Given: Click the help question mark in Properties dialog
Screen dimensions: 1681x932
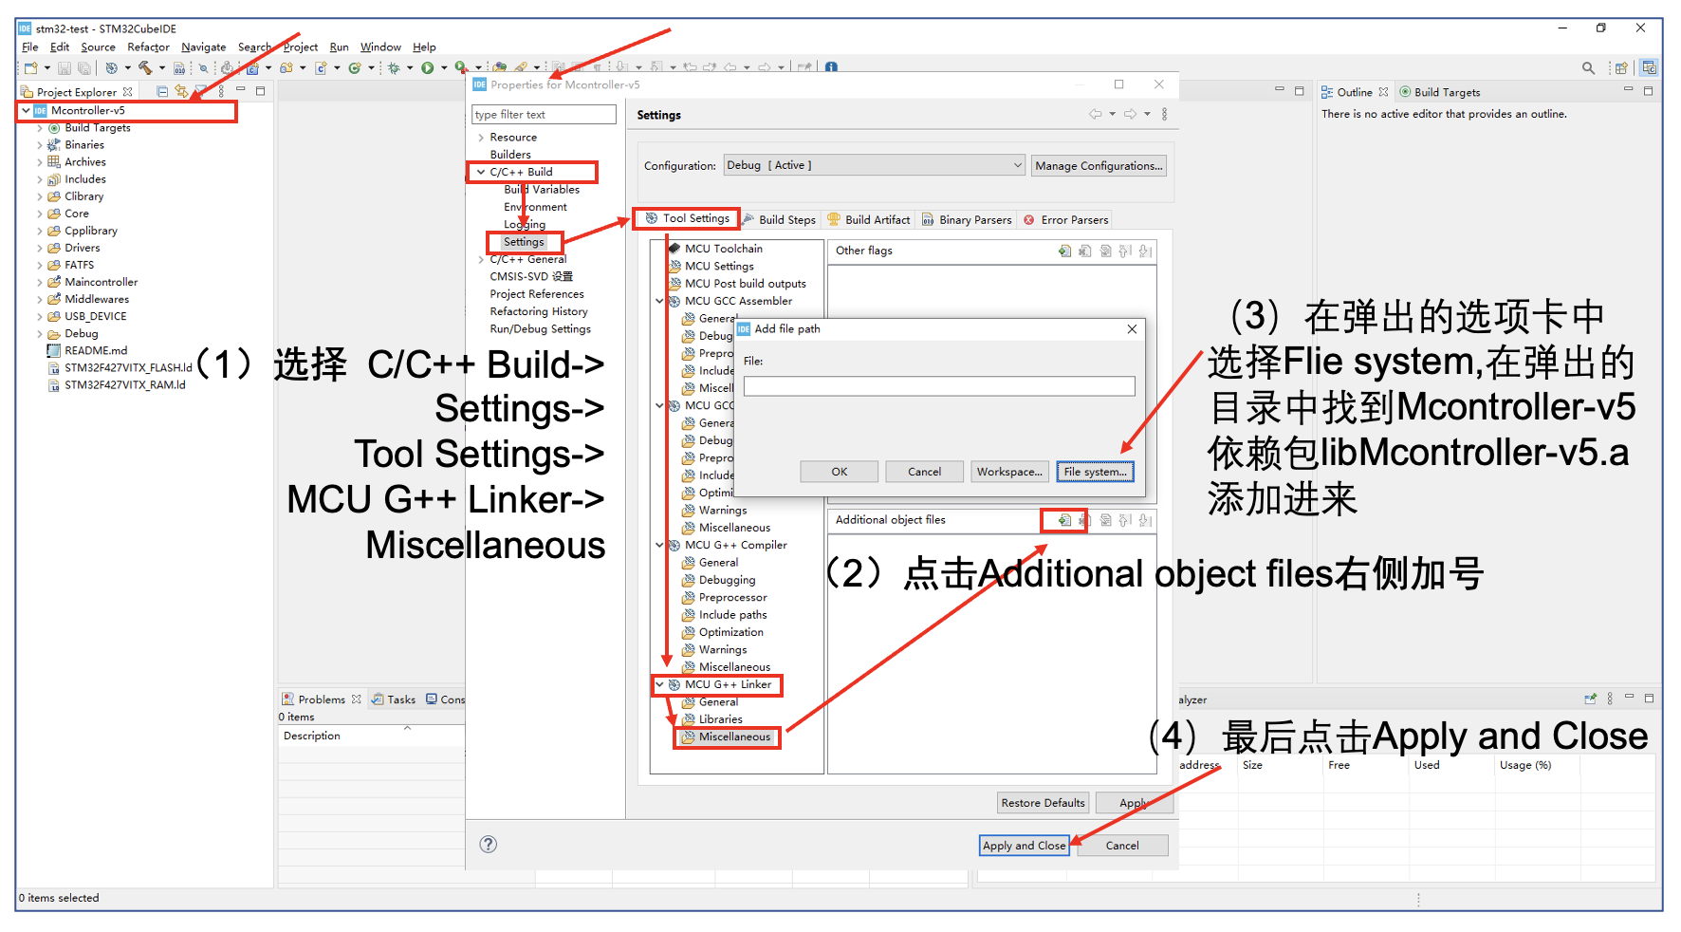Looking at the screenshot, I should 489,845.
